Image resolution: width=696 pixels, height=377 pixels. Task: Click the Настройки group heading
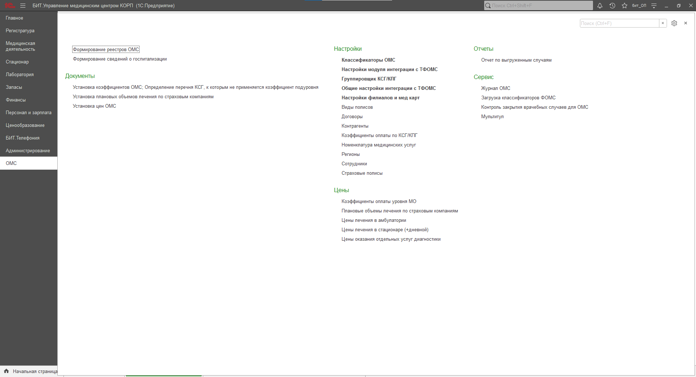tap(348, 49)
